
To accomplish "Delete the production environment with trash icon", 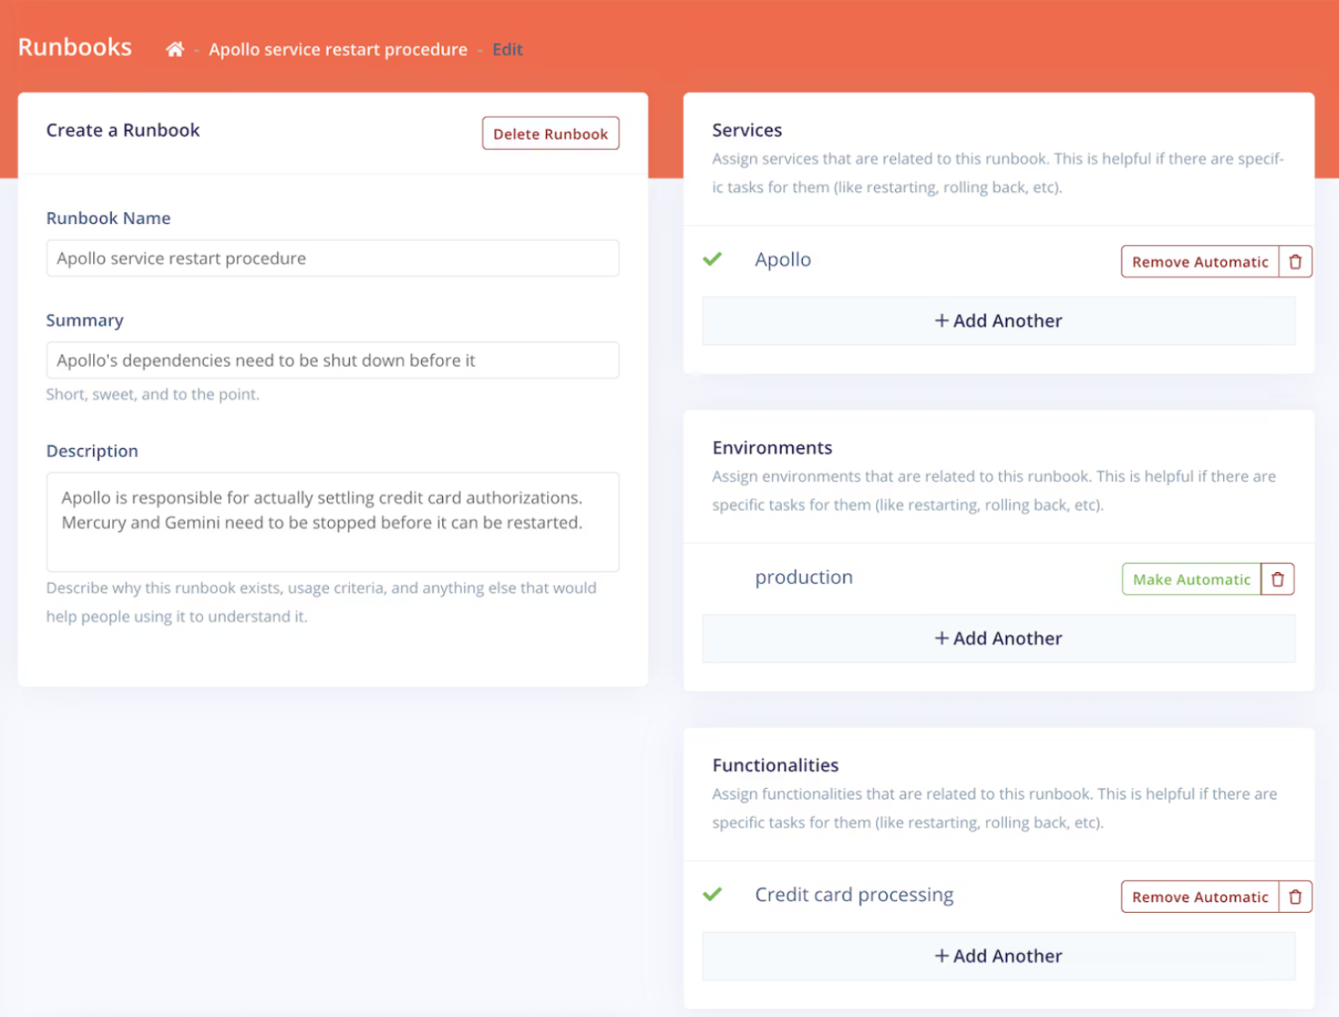I will coord(1277,579).
